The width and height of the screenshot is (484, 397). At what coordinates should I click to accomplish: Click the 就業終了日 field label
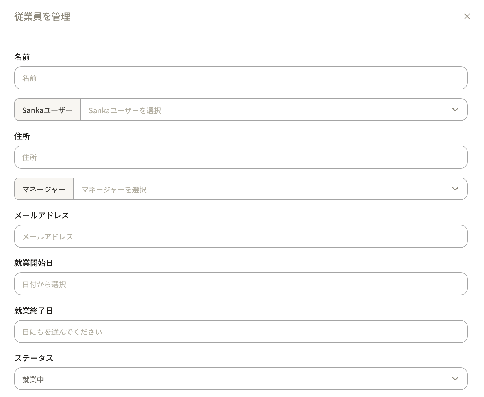(x=34, y=311)
